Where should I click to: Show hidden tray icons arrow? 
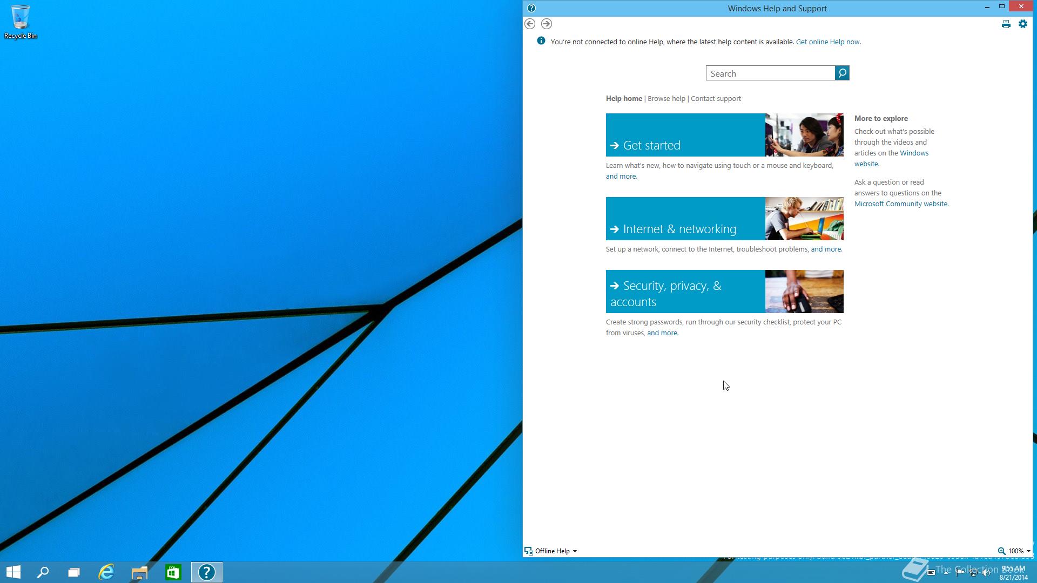tap(946, 573)
